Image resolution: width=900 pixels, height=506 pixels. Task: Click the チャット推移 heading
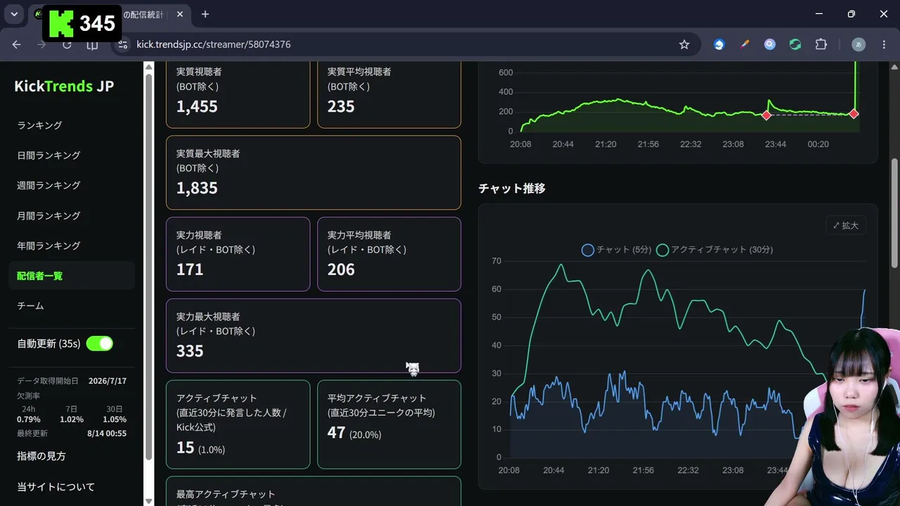point(512,188)
